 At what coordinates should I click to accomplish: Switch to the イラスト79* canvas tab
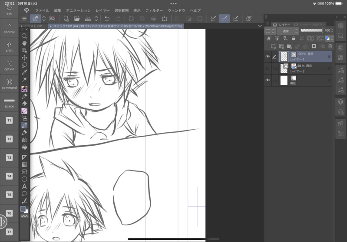point(33,26)
